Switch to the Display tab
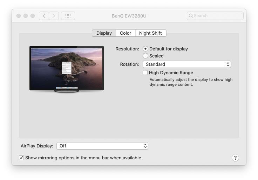Viewport: 258px width, 180px height. [x=104, y=33]
